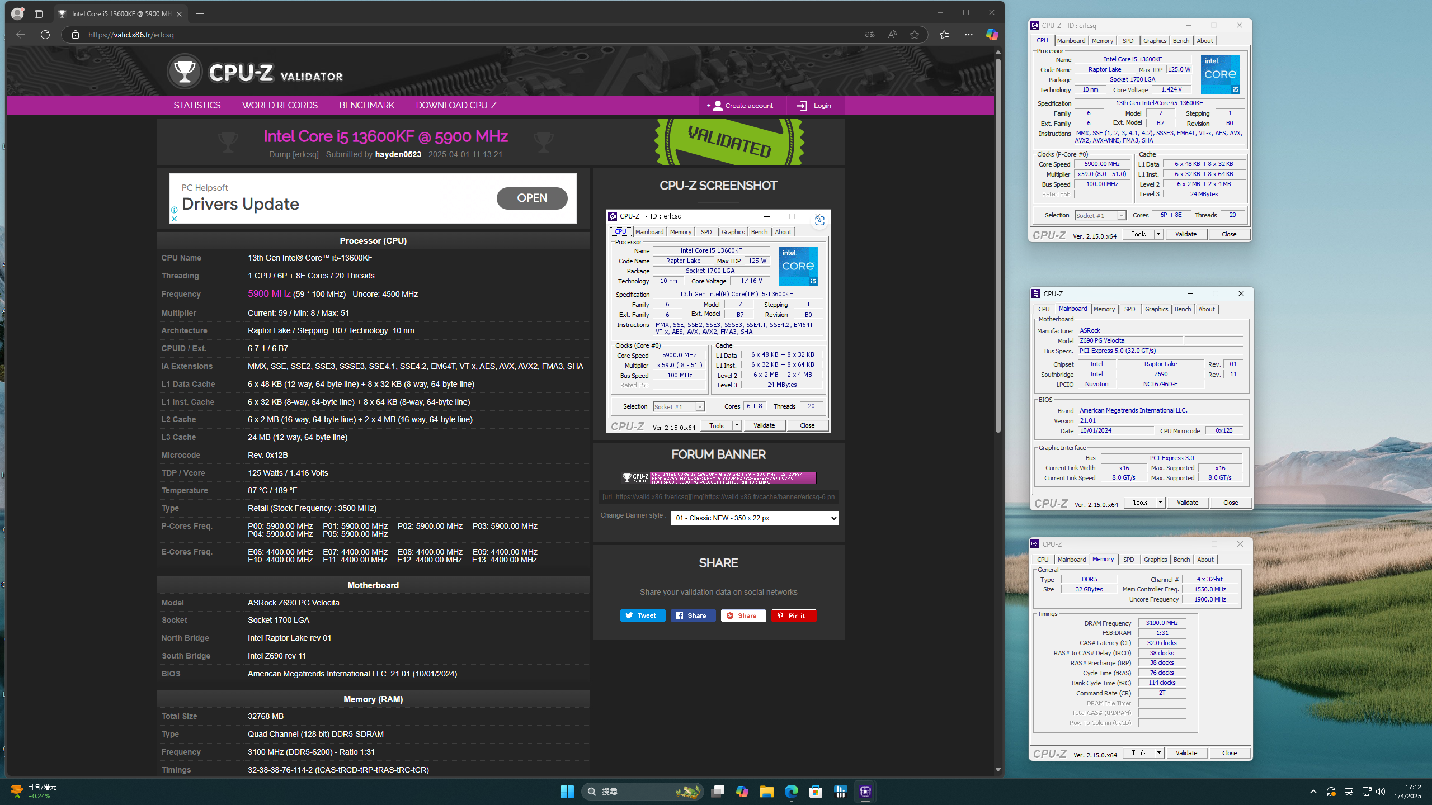Screen dimensions: 1432x805
Task: Add this page to favorites star
Action: click(x=914, y=35)
